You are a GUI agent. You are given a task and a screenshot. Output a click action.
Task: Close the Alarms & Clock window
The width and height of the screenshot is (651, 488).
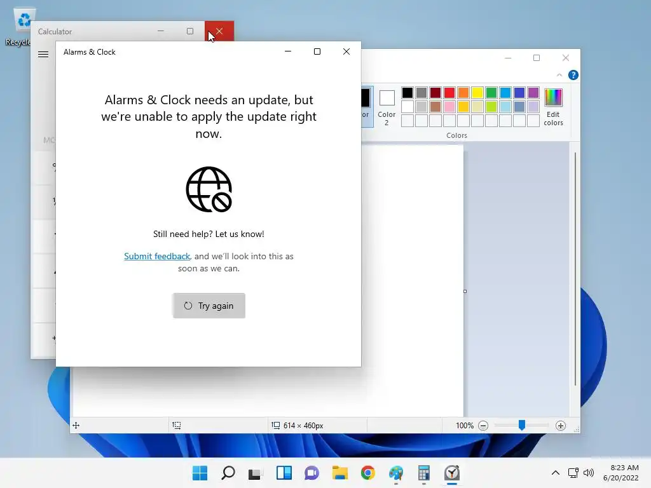click(x=346, y=51)
